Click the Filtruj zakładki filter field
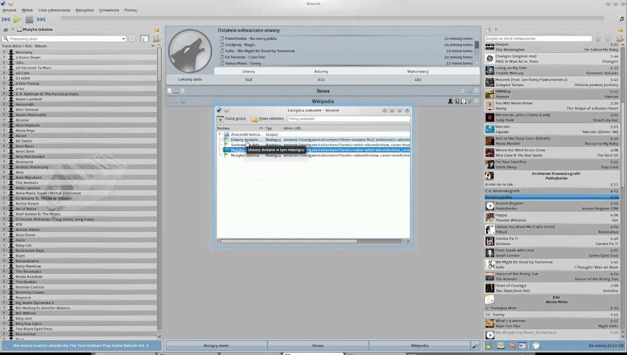This screenshot has width=627, height=355. pyautogui.click(x=349, y=119)
